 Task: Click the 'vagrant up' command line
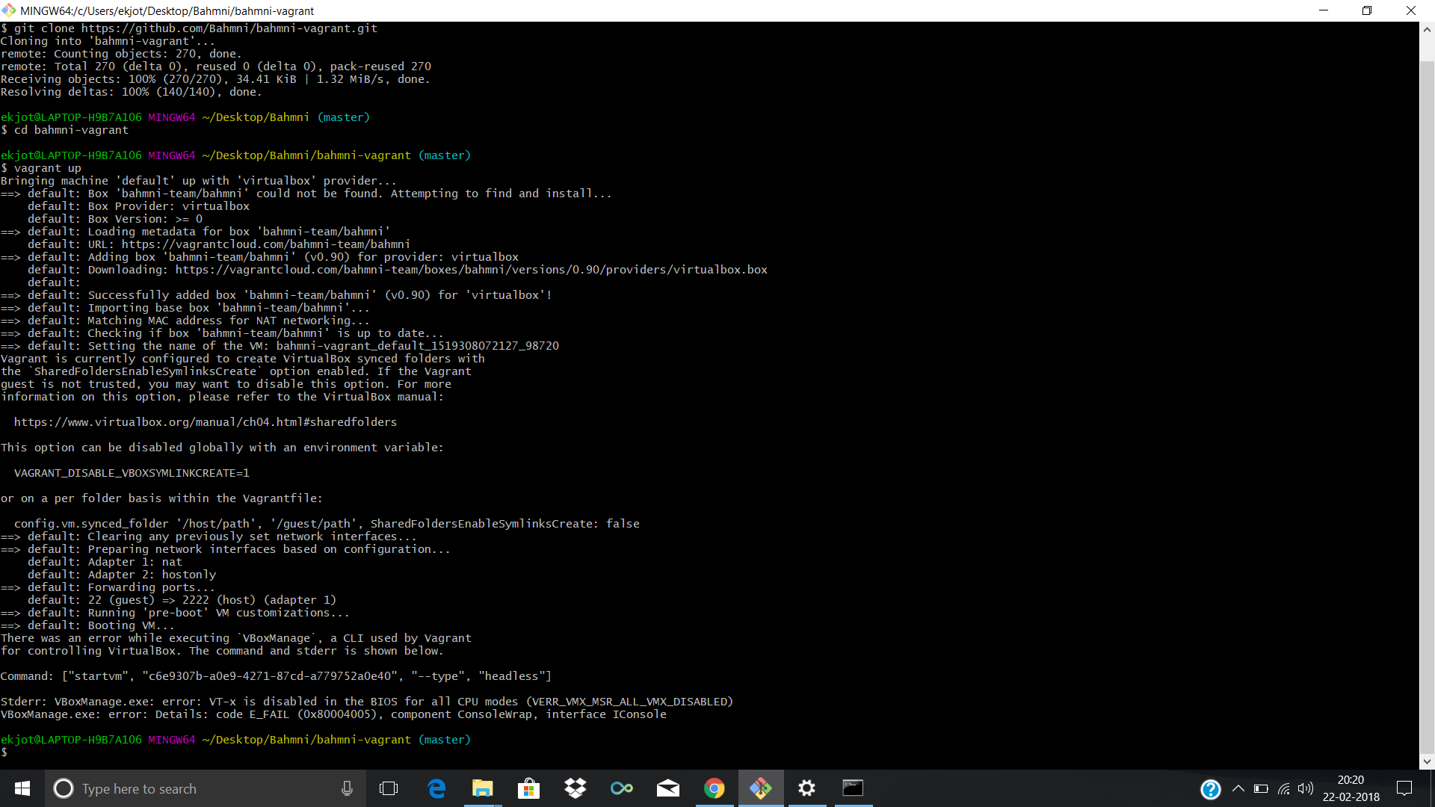41,168
